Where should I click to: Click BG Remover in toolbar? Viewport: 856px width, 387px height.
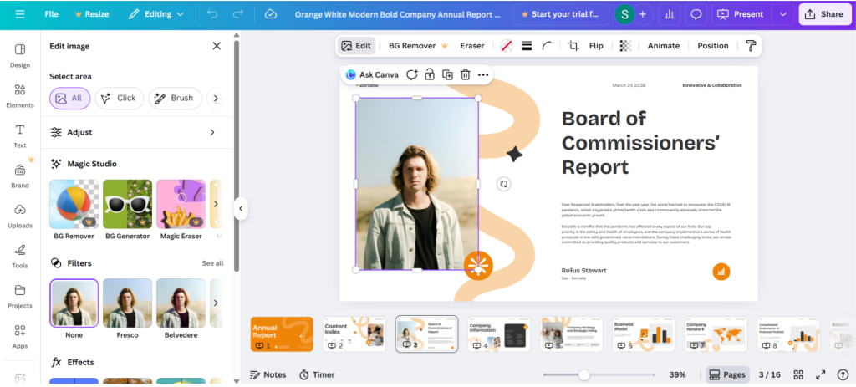click(418, 46)
